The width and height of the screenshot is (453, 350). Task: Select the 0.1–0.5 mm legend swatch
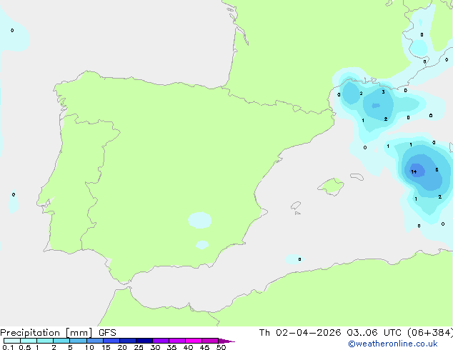click(x=12, y=341)
